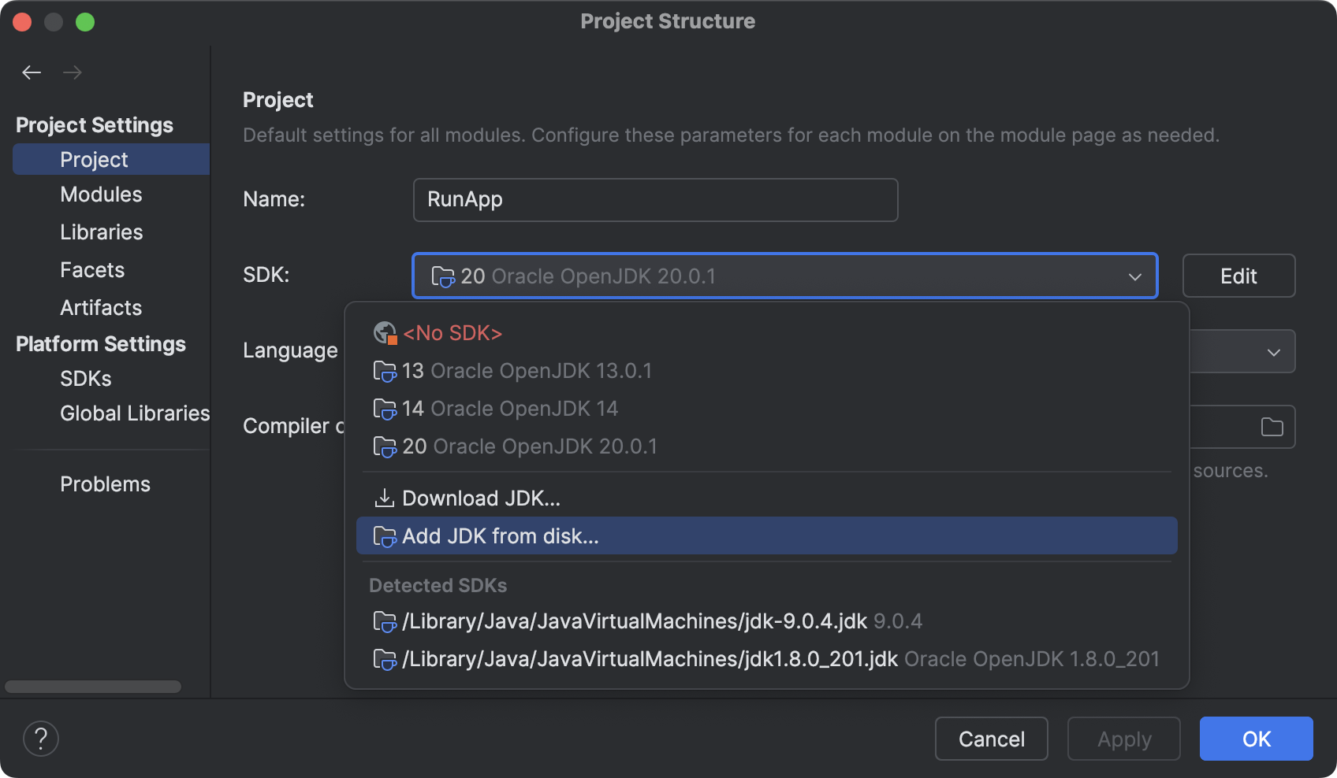Click the globe icon beside <No SDK>
This screenshot has width=1337, height=778.
point(384,332)
